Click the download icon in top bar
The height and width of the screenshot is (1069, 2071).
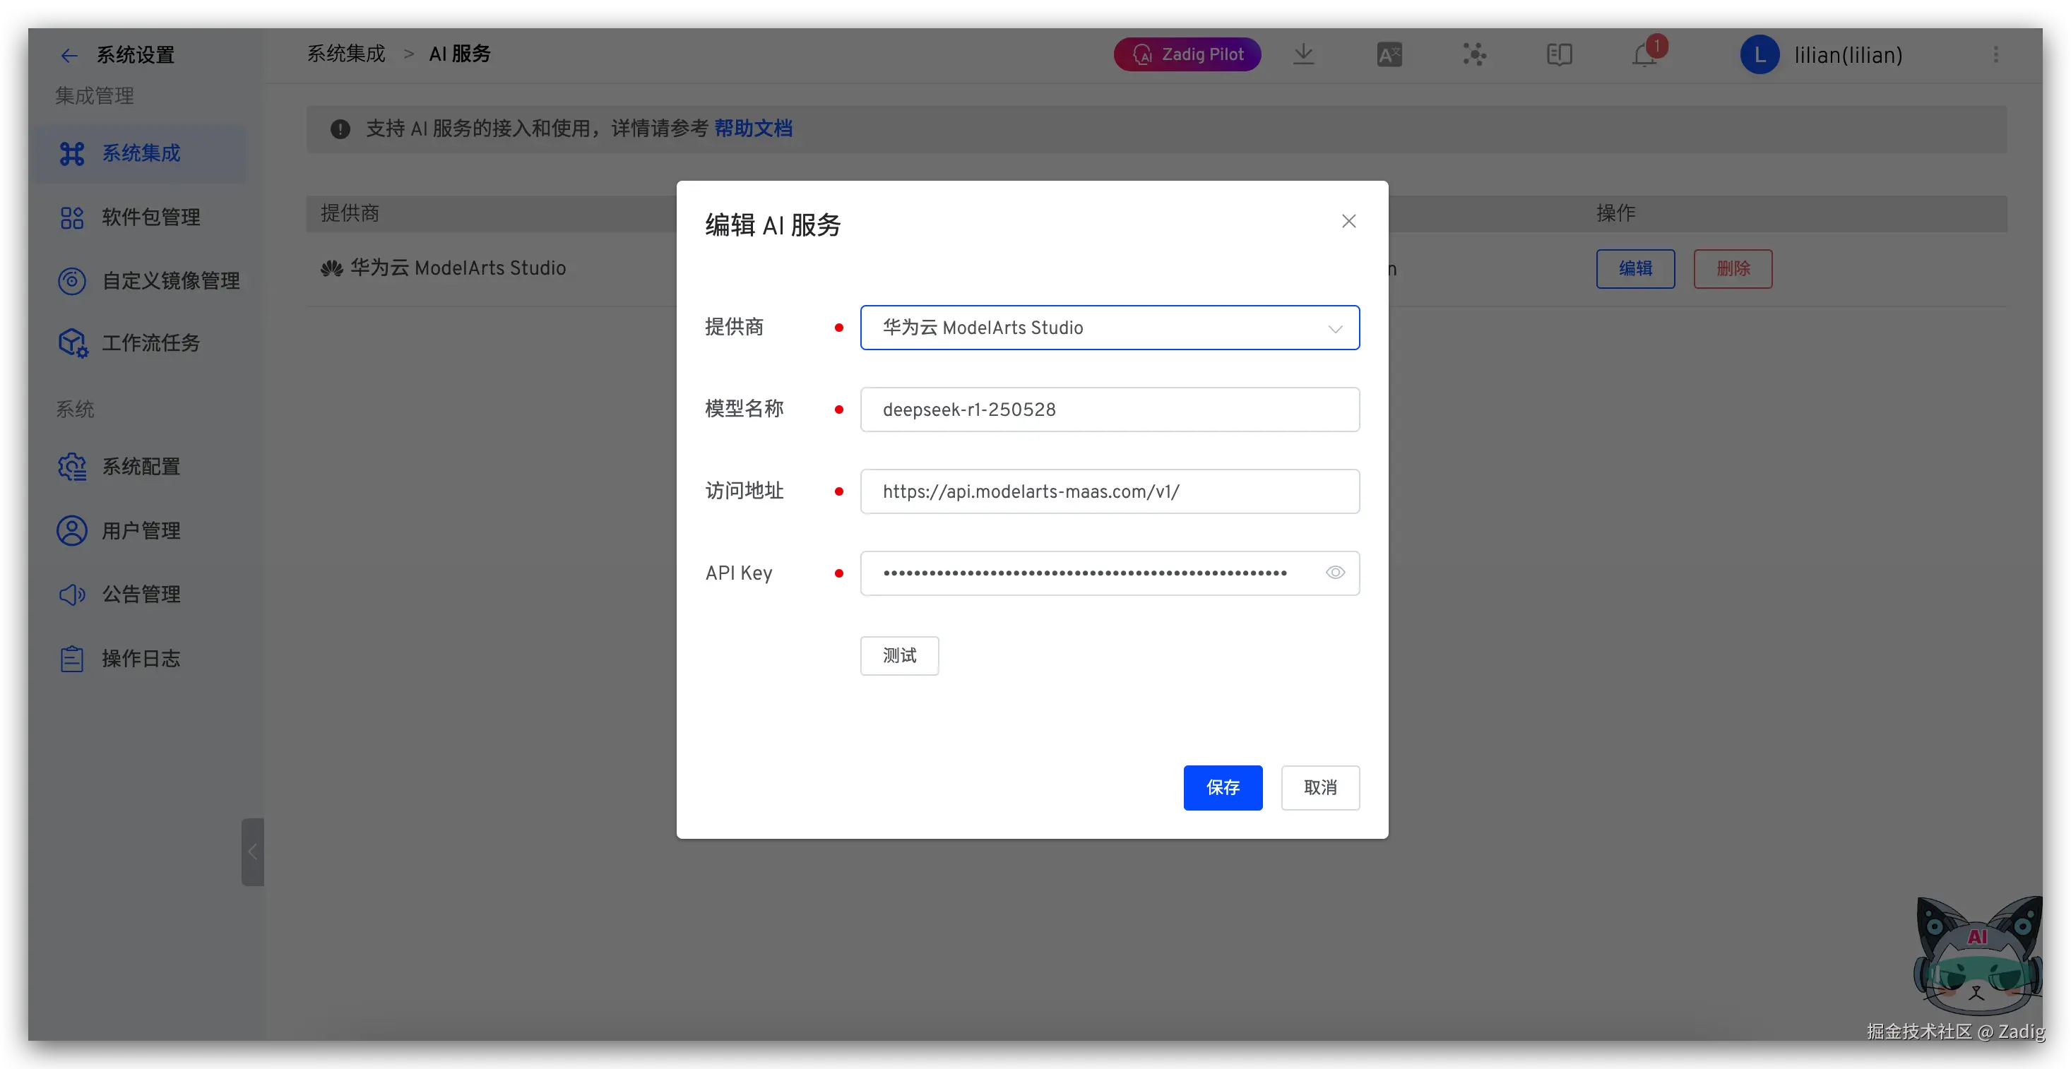pyautogui.click(x=1303, y=54)
